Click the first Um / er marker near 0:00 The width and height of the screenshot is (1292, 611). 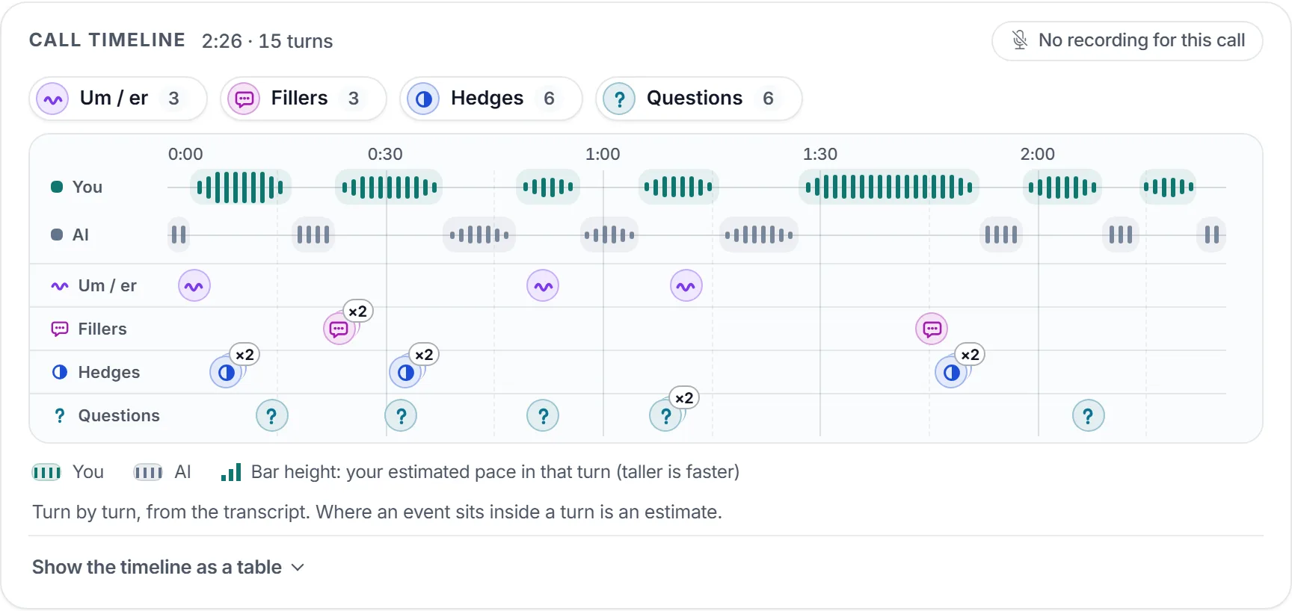(194, 286)
